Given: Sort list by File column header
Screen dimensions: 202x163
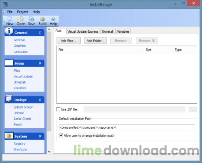Looking at the screenshot, I should click(101, 50).
